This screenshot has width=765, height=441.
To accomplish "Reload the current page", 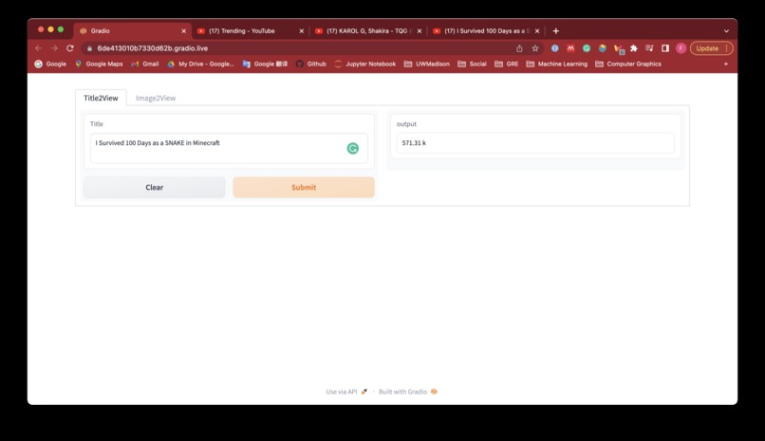I will coord(70,48).
